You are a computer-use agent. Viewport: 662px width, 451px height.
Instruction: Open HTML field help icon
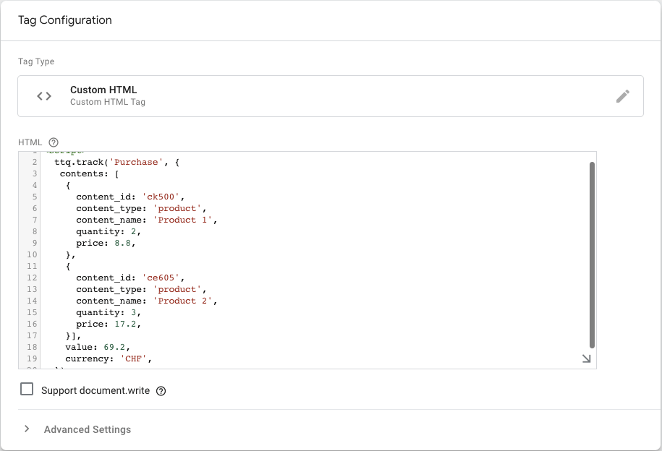pos(54,142)
